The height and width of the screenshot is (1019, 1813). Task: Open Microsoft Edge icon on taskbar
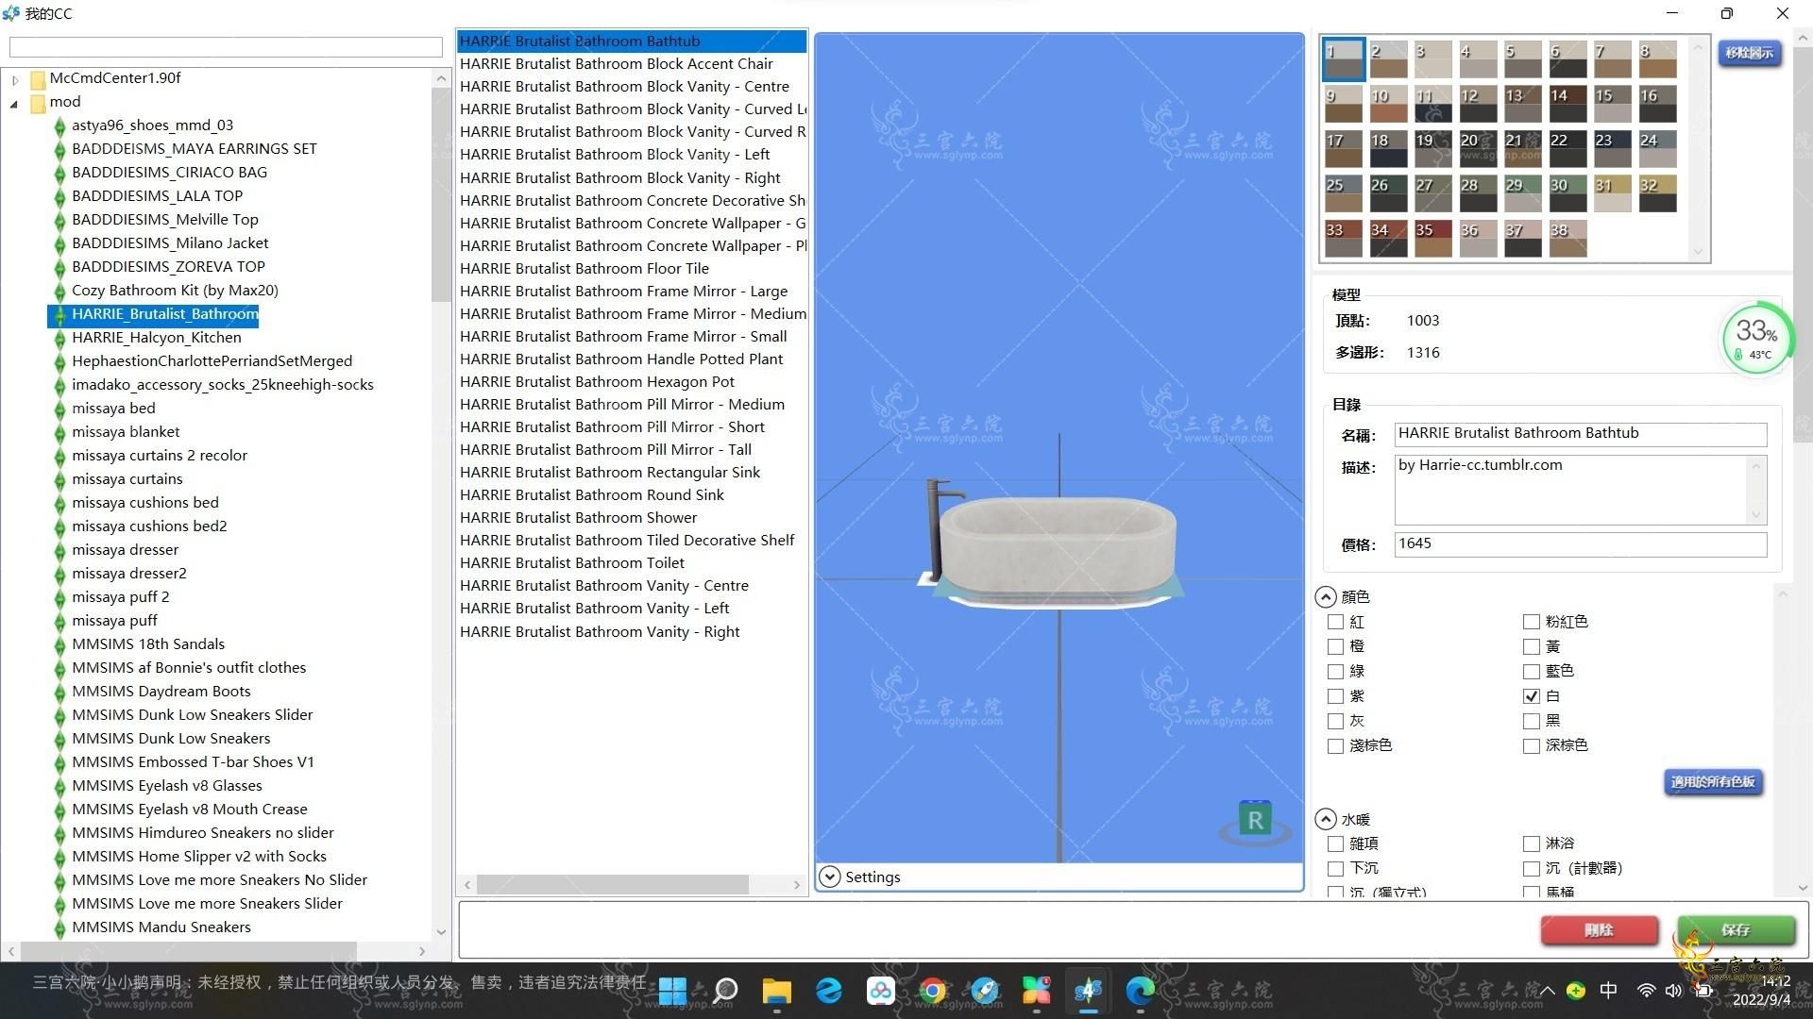(1140, 990)
